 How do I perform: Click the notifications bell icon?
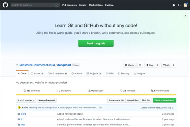174,5
